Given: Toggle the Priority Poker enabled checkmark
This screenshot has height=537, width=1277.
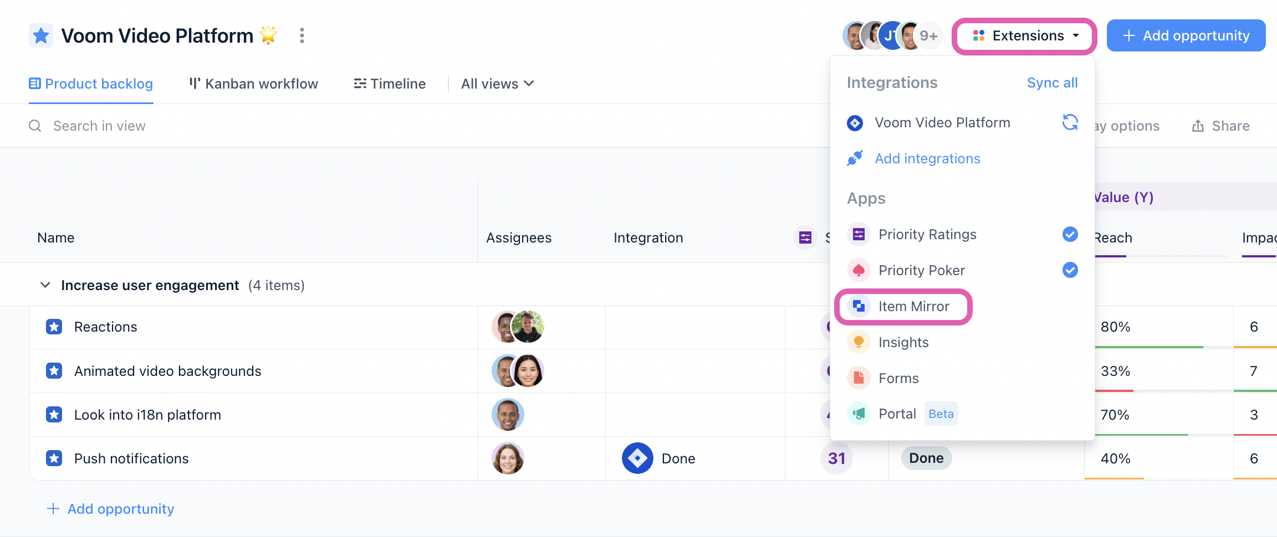Looking at the screenshot, I should 1070,270.
